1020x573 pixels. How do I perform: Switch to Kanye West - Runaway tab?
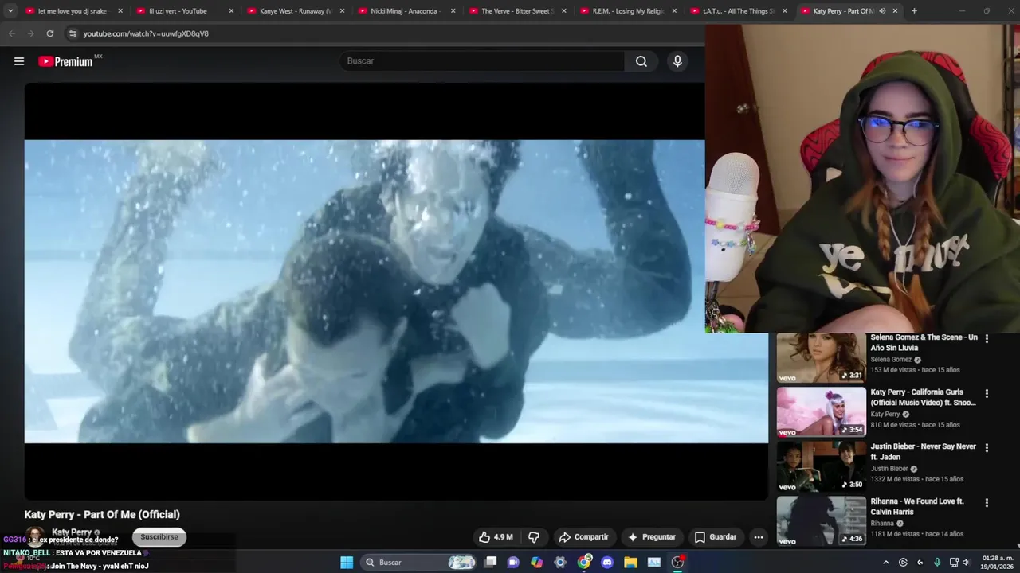coord(296,11)
